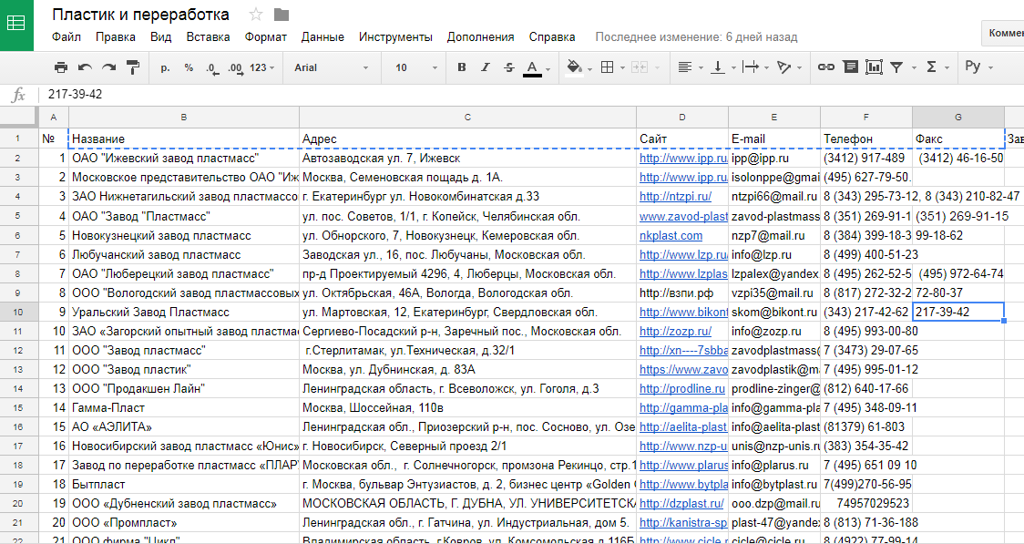Open the Формат menu
The image size is (1024, 544).
pos(266,37)
